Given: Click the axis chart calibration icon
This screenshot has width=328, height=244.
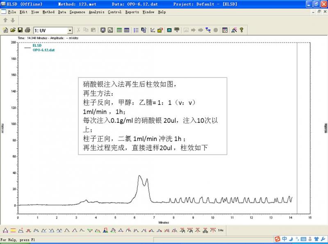Looking at the screenshot, I should point(153,30).
